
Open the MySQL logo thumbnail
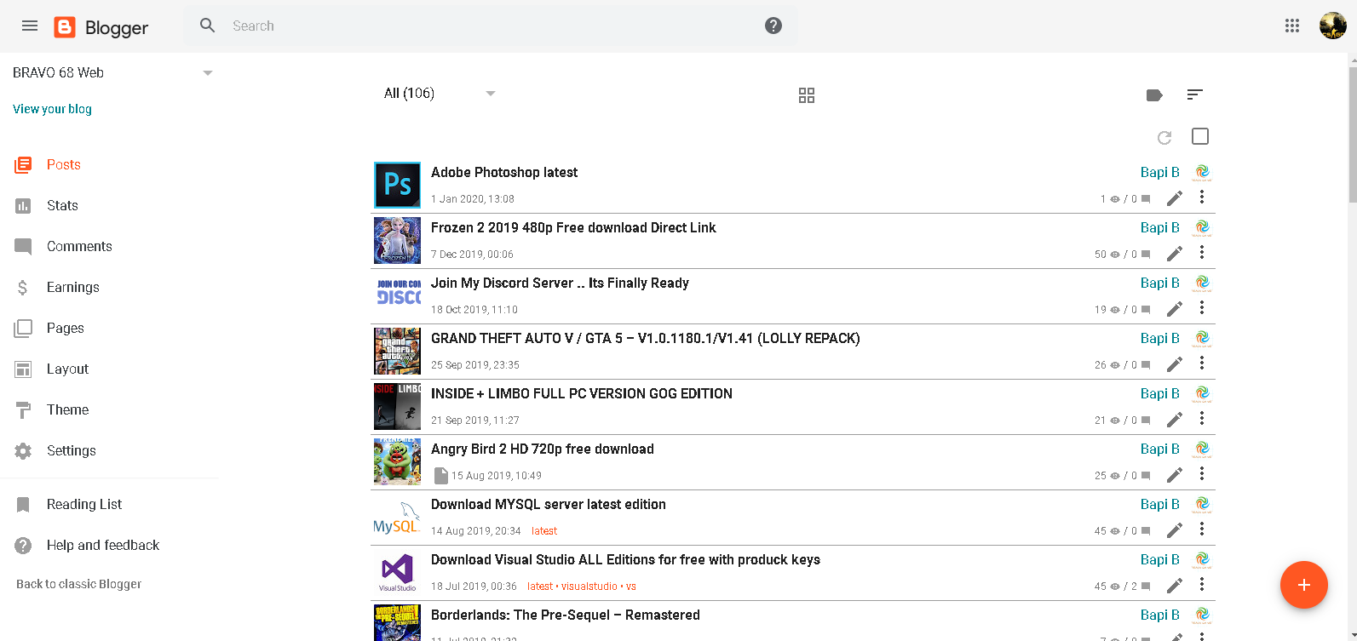click(x=398, y=517)
